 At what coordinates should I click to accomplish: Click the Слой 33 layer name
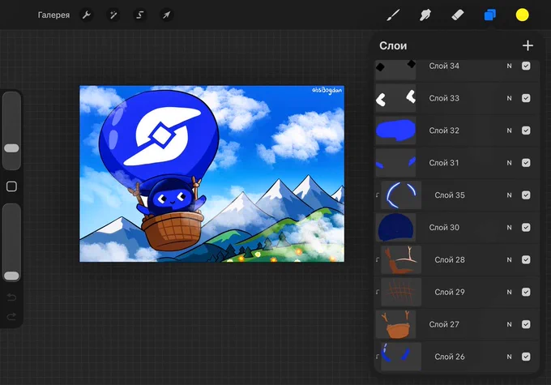(444, 98)
